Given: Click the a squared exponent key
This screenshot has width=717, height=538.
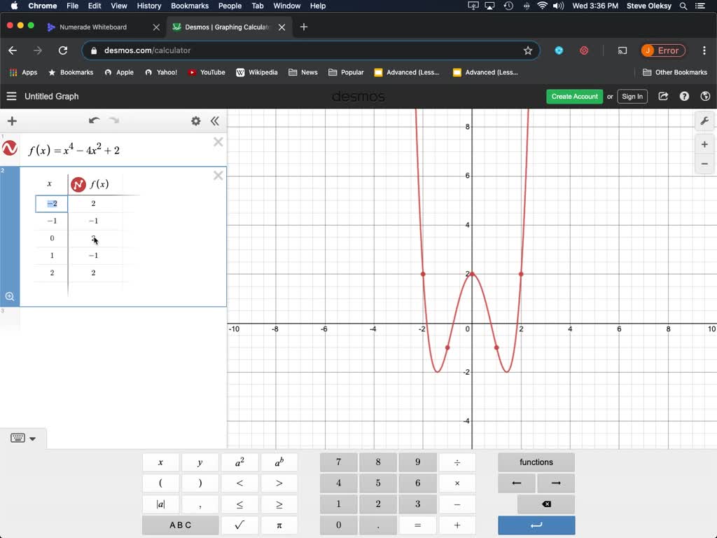Looking at the screenshot, I should 239,462.
